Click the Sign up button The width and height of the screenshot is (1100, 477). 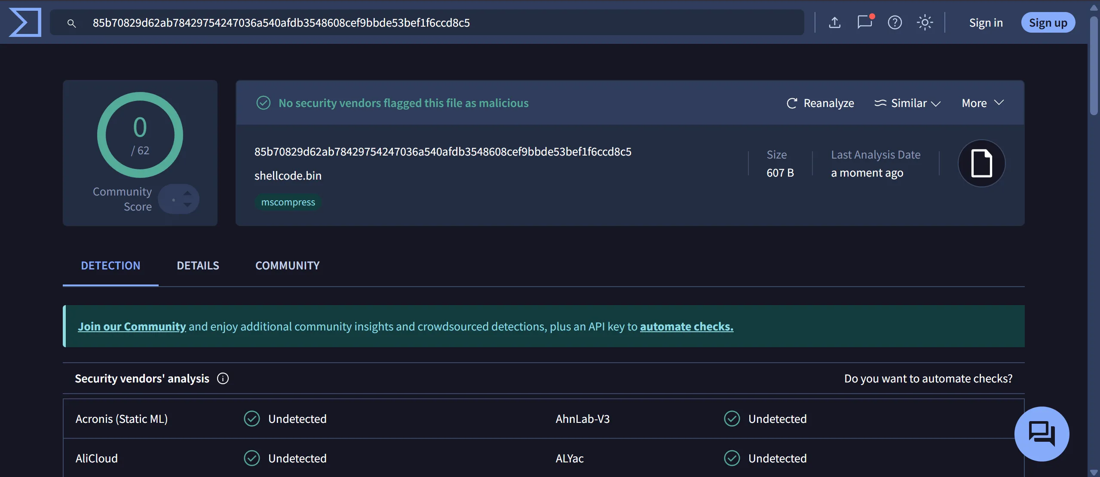tap(1048, 23)
